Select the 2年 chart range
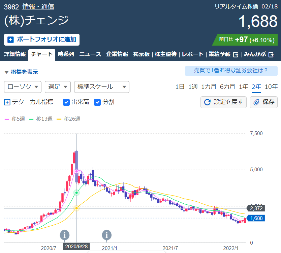 pyautogui.click(x=256, y=87)
